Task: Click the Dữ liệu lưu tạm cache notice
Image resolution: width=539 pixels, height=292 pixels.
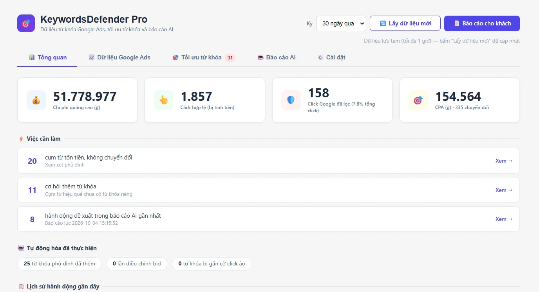Action: point(442,41)
